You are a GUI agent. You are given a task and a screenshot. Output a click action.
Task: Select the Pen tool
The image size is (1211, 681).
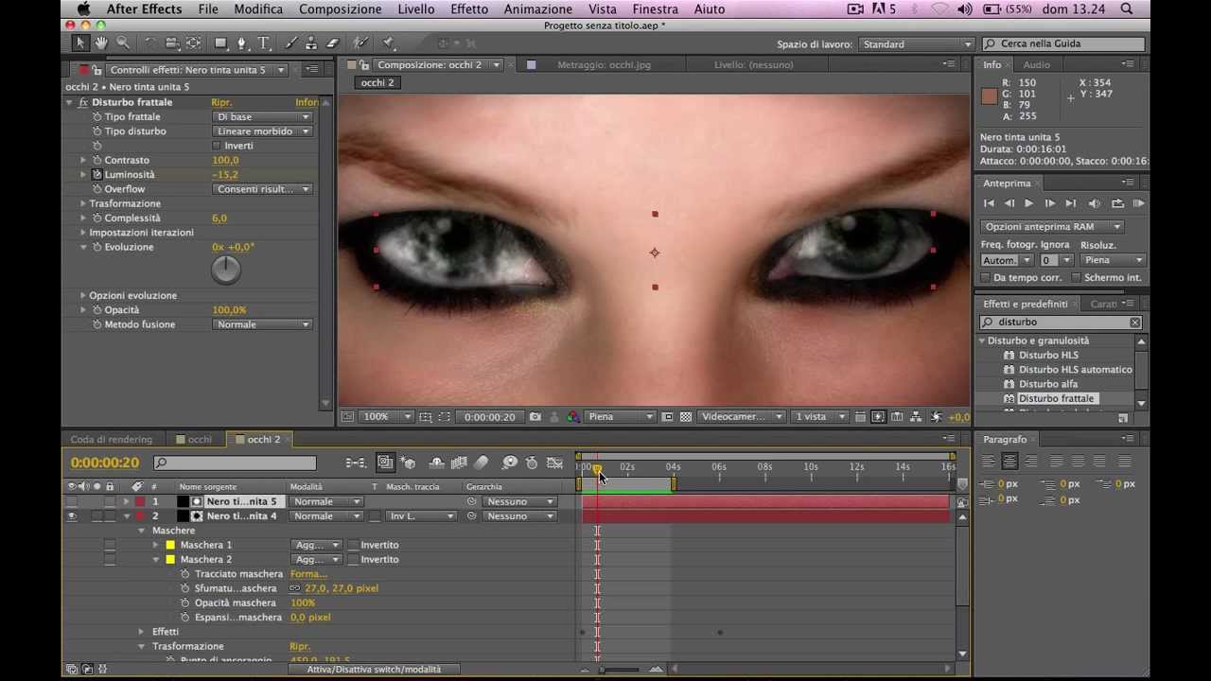point(242,44)
